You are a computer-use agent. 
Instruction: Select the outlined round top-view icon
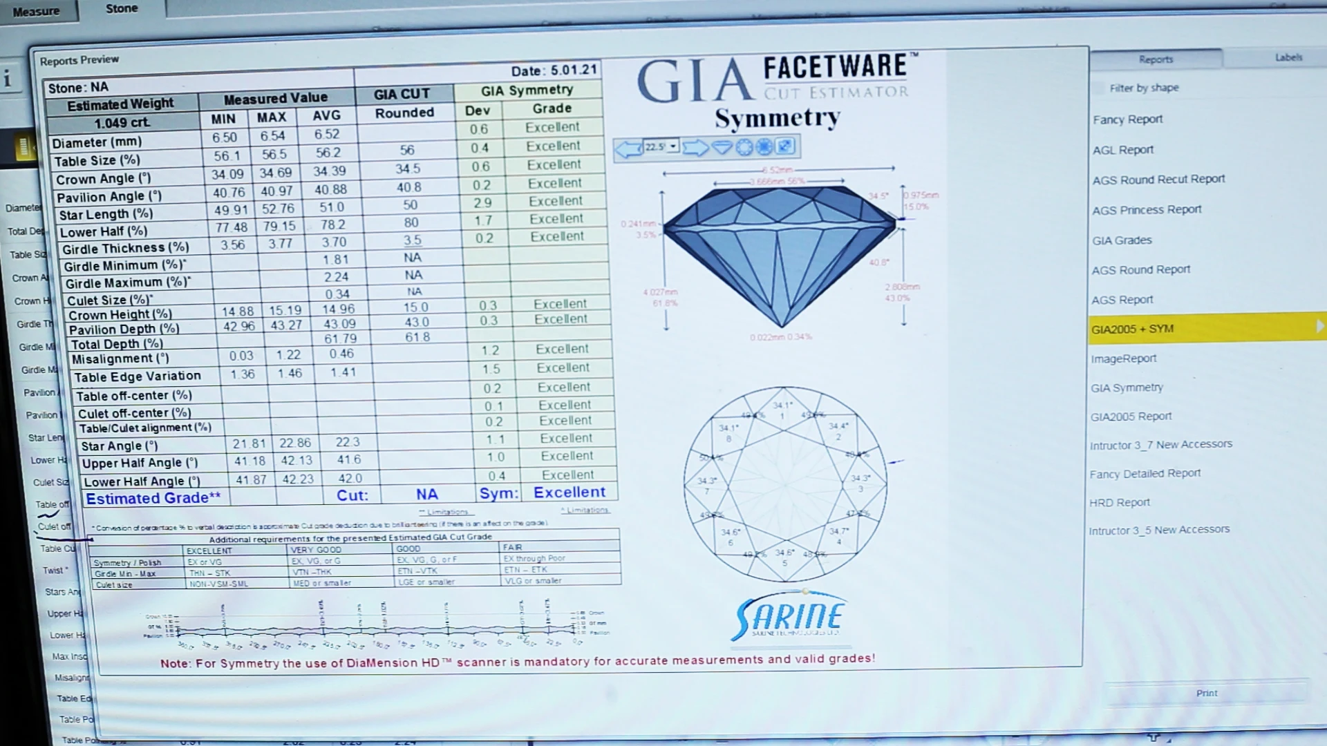tap(744, 147)
